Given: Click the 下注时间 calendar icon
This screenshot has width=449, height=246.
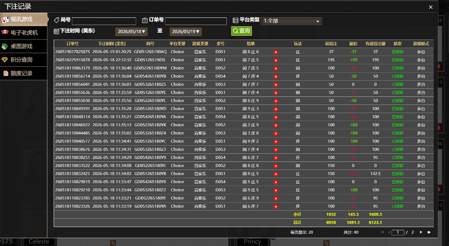Looking at the screenshot, I should point(57,31).
